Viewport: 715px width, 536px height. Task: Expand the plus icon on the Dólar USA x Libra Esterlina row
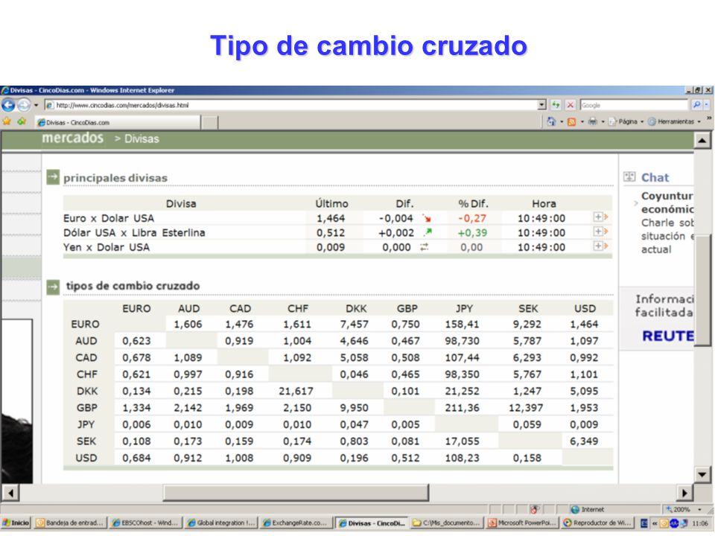(600, 232)
